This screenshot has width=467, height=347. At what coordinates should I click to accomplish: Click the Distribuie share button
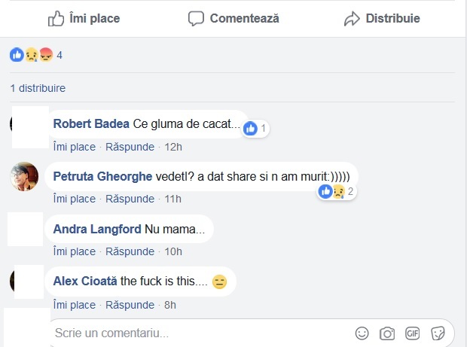382,18
